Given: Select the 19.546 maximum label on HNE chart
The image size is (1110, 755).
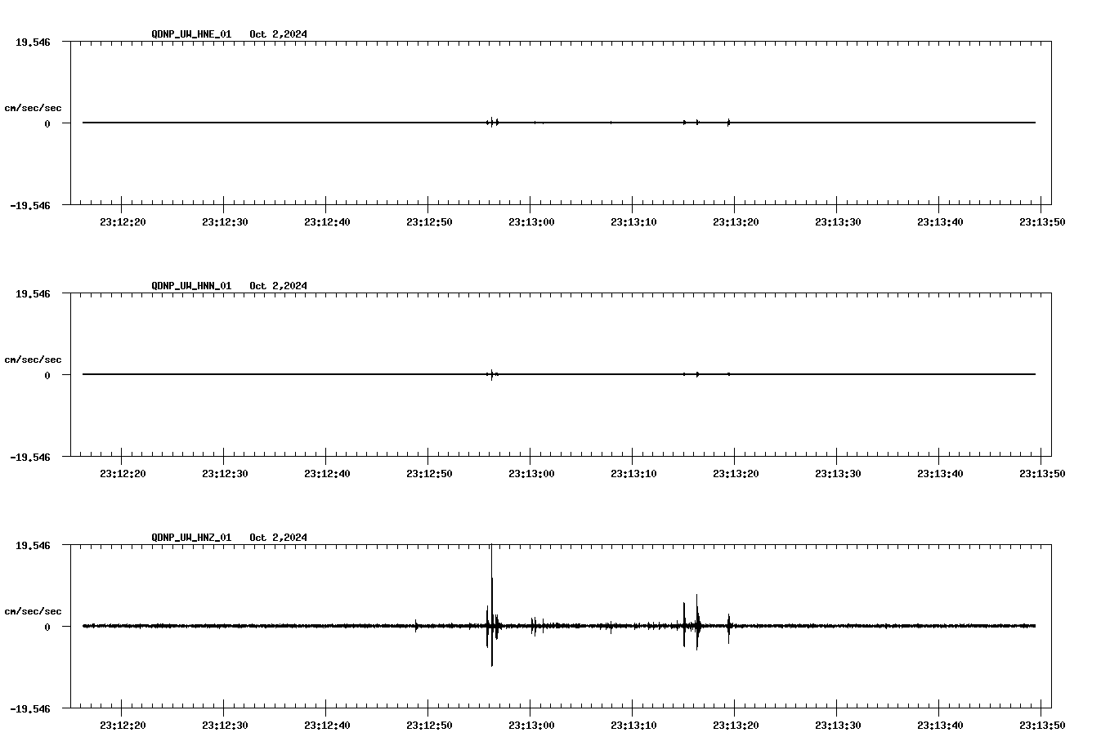Looking at the screenshot, I should coord(33,42).
